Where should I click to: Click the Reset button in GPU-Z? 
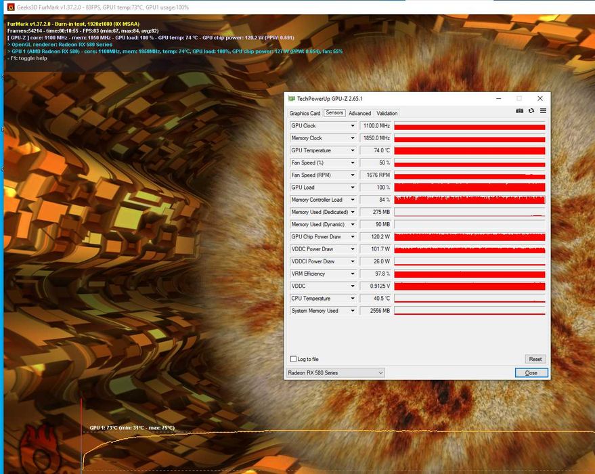[x=535, y=359]
